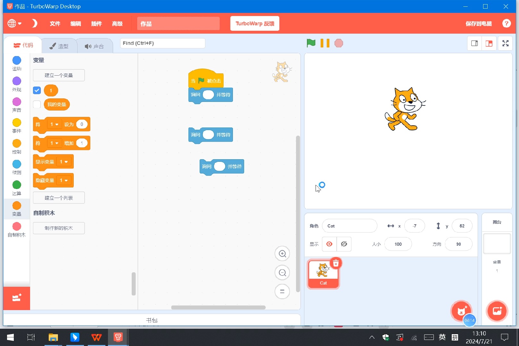Viewport: 519px width, 346px height.
Task: Open the 高级 advanced menu
Action: pyautogui.click(x=117, y=23)
